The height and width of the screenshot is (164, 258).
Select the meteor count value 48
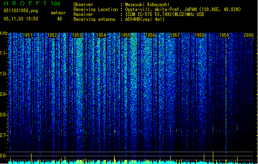pos(59,19)
